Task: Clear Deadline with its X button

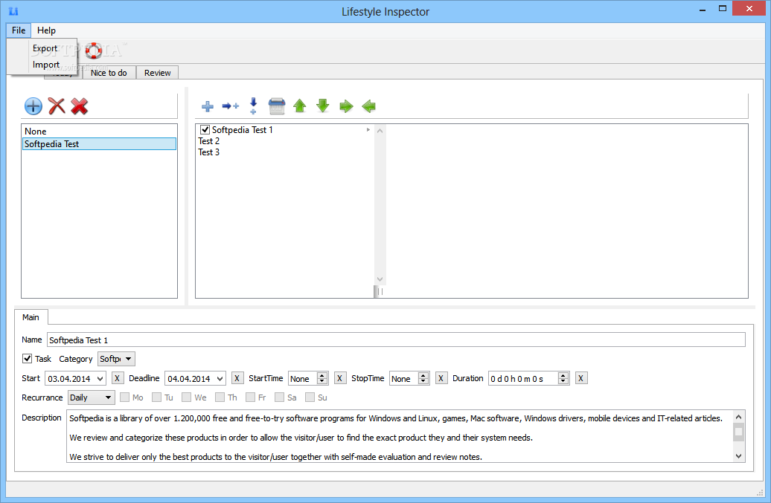Action: click(x=237, y=378)
